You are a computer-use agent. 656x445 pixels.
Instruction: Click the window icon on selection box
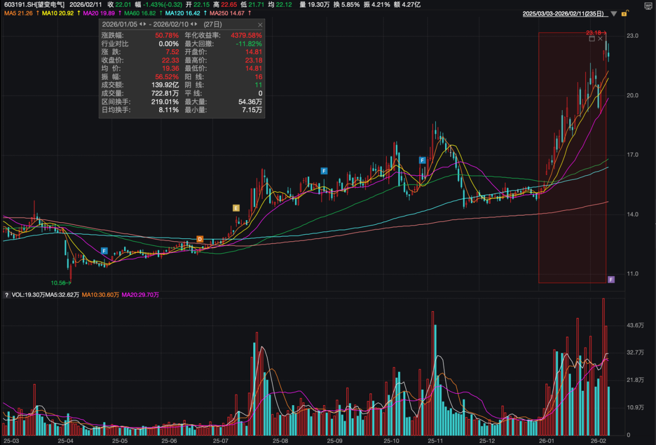click(x=592, y=39)
